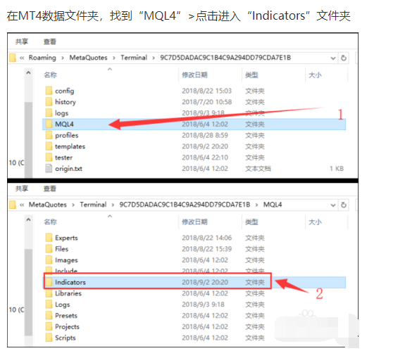The width and height of the screenshot is (393, 358).
Task: Sort by 修改日期 column in bottom window
Action: [x=195, y=222]
